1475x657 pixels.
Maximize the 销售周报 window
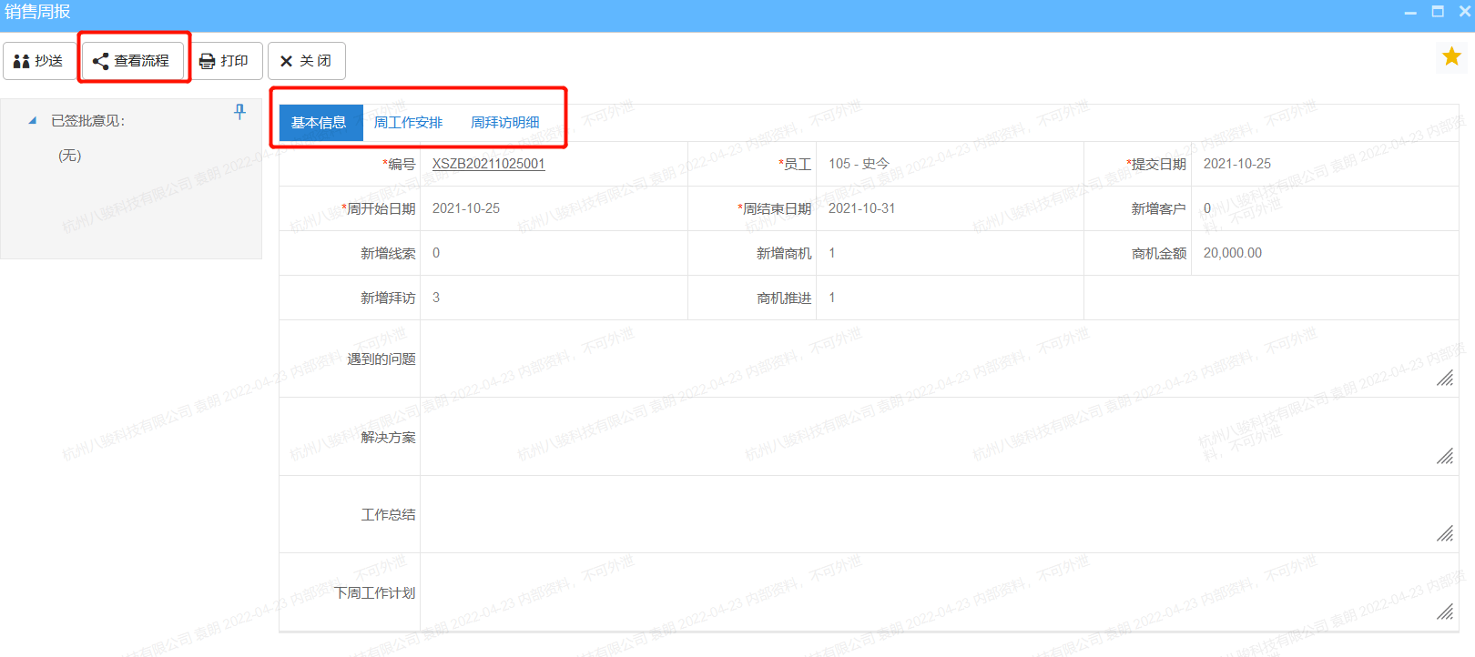coord(1438,11)
